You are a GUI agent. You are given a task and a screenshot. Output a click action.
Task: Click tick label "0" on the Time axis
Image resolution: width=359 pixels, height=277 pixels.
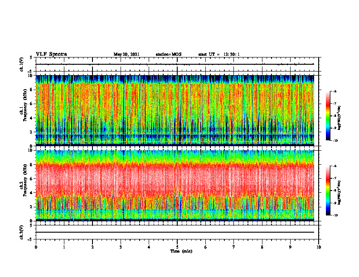pos(36,247)
